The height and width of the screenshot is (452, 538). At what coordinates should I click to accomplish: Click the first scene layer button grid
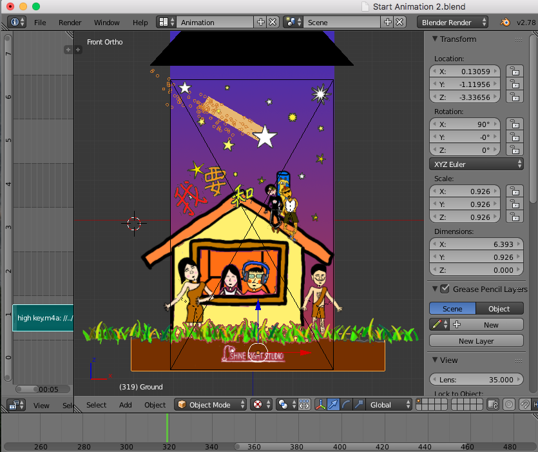(431, 404)
